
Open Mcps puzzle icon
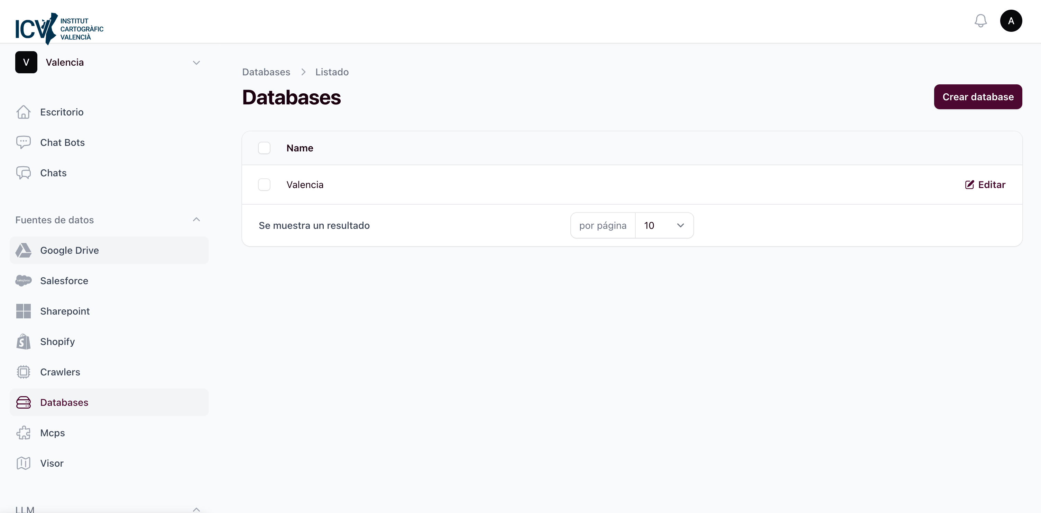coord(24,432)
